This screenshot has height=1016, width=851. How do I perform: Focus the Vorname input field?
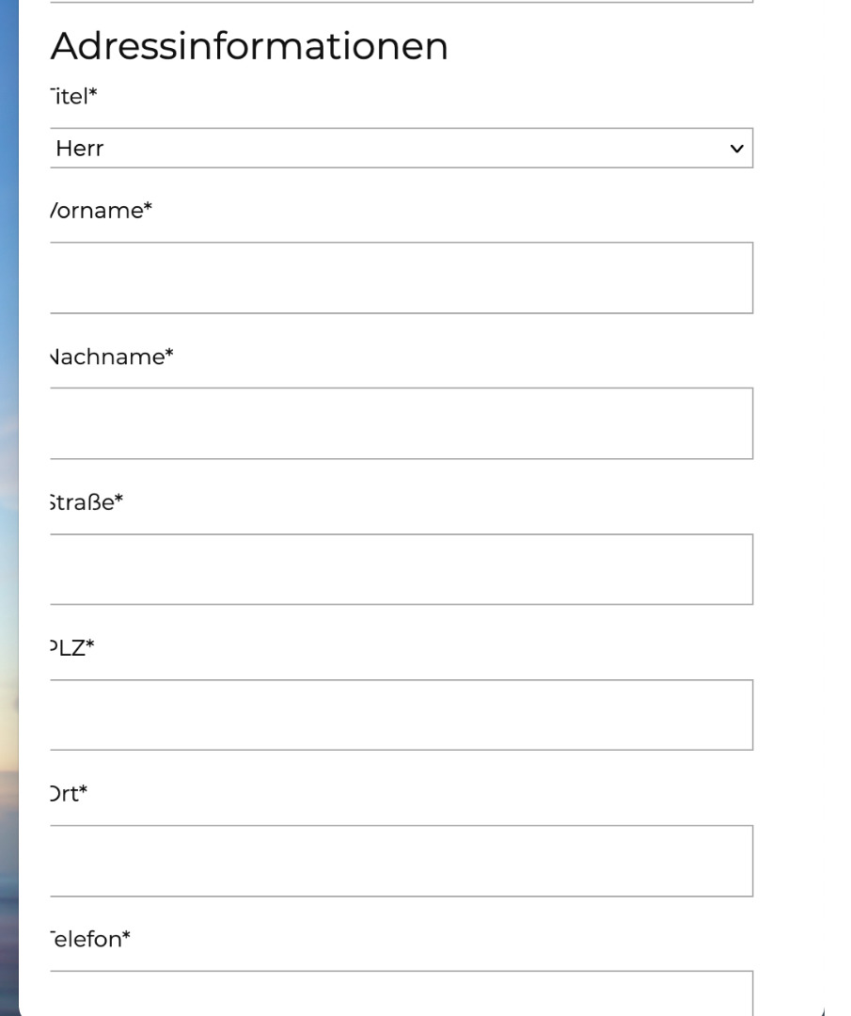401,278
